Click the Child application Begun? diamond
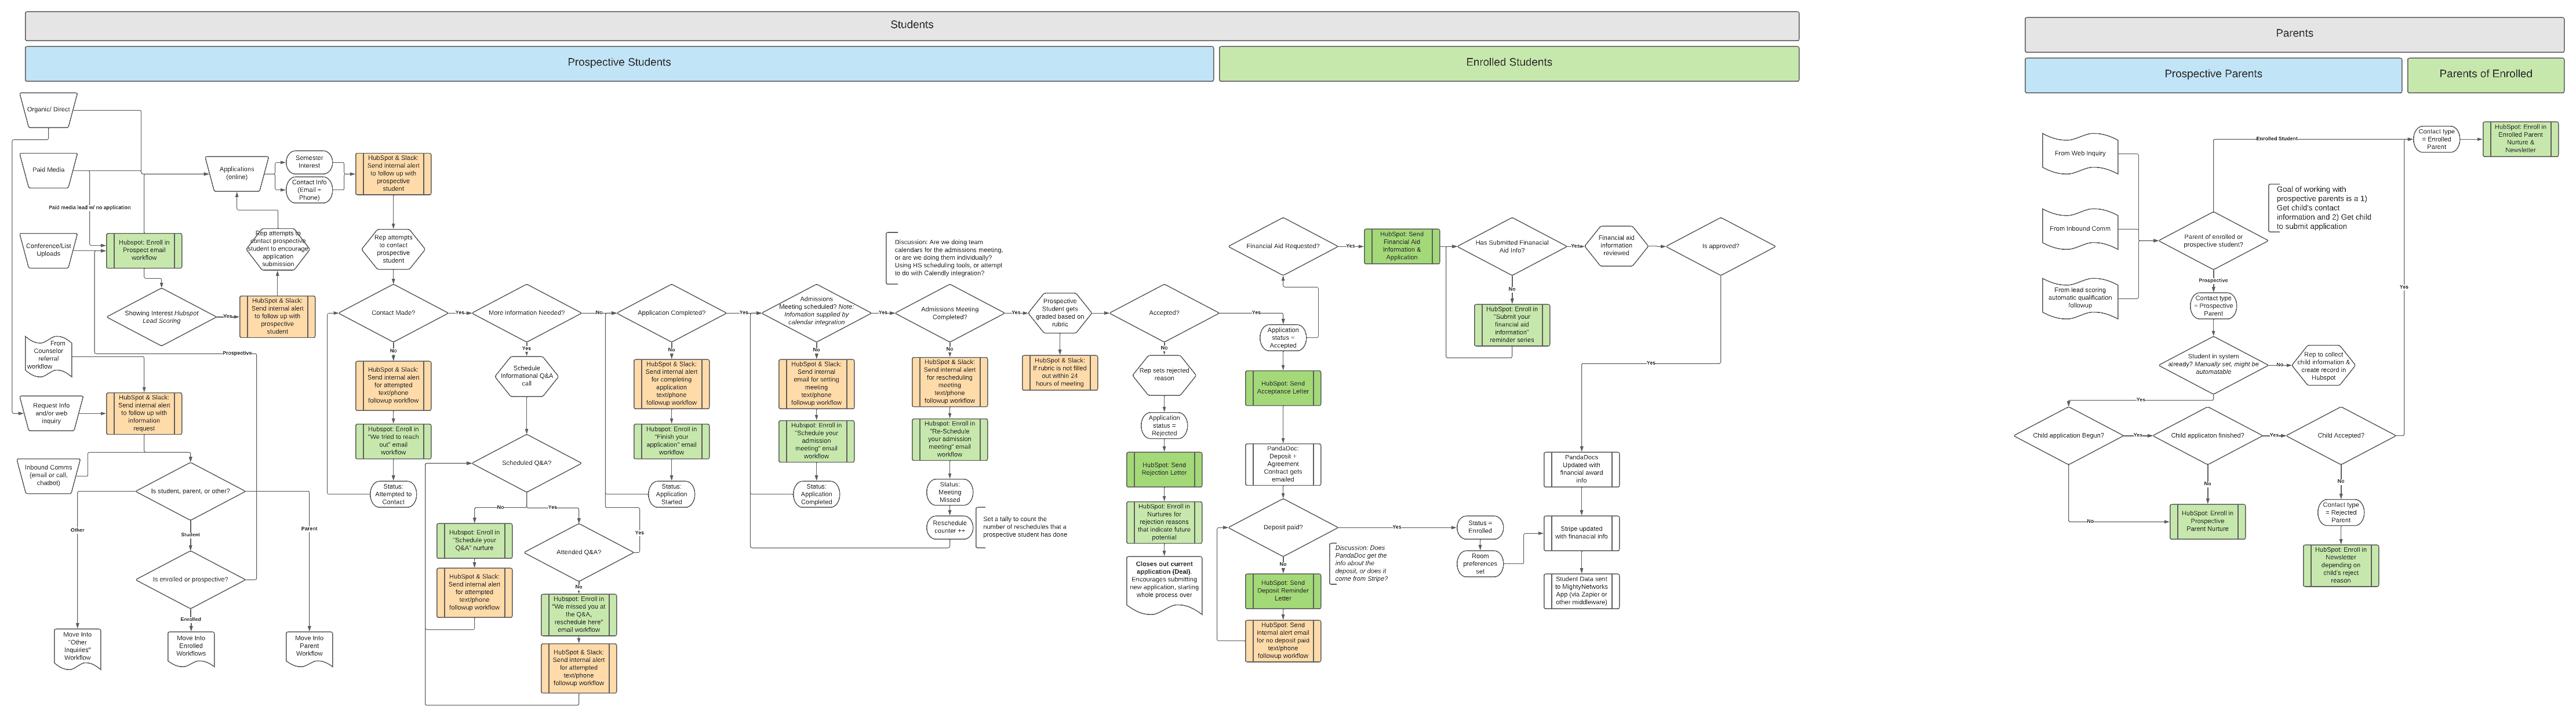The height and width of the screenshot is (717, 2576). (x=2068, y=436)
